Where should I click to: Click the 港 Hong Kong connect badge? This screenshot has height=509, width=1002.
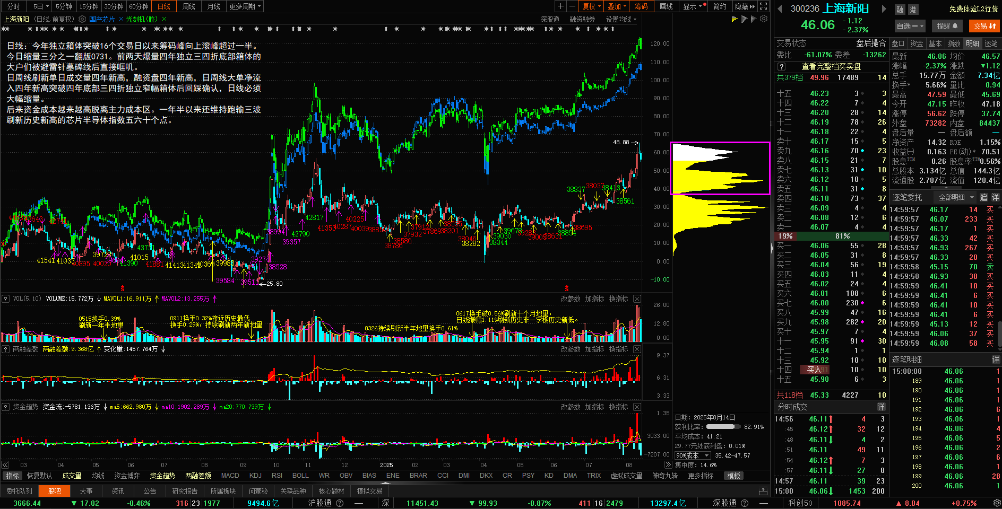tap(913, 10)
